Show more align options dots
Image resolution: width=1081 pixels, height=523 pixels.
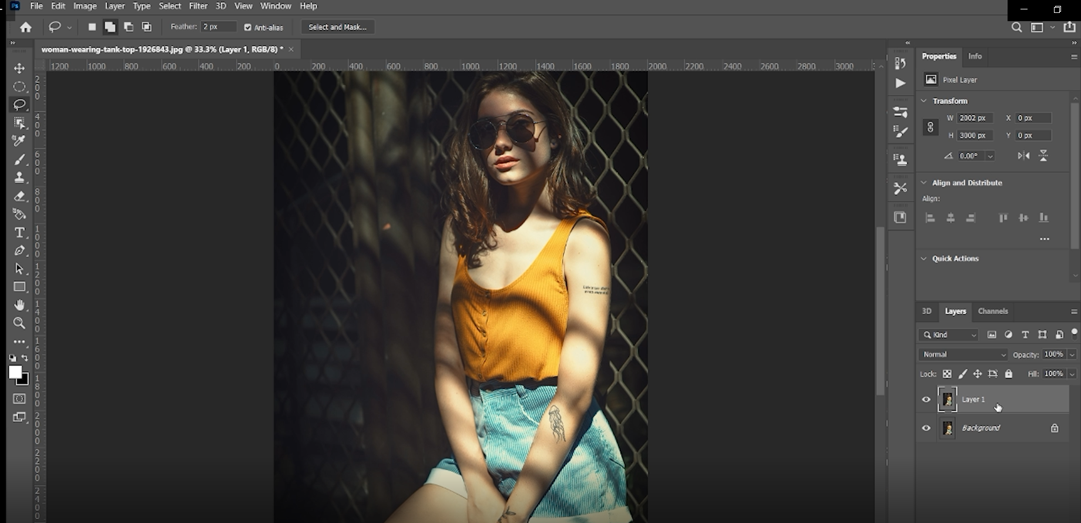pos(1044,239)
